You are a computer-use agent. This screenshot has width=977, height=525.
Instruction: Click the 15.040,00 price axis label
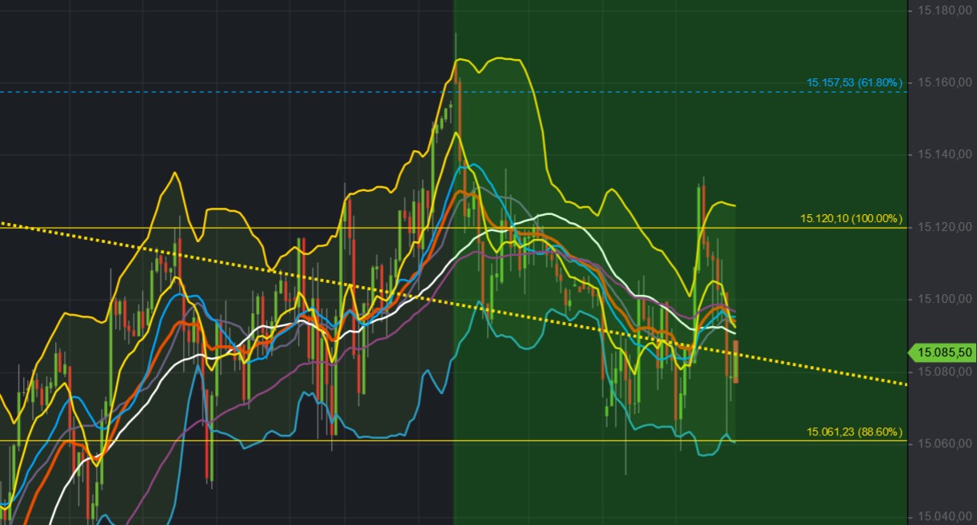point(944,516)
